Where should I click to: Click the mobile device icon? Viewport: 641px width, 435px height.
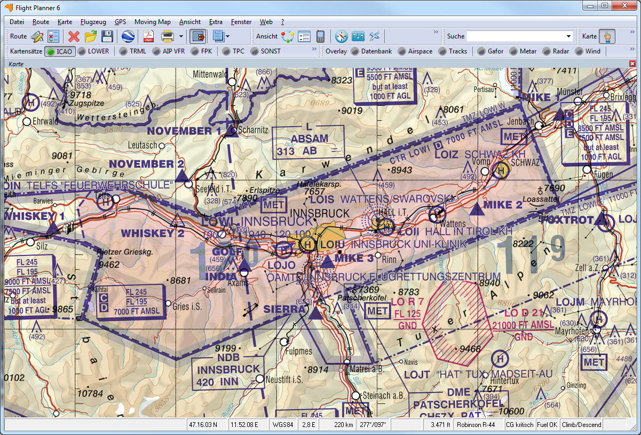pyautogui.click(x=320, y=36)
